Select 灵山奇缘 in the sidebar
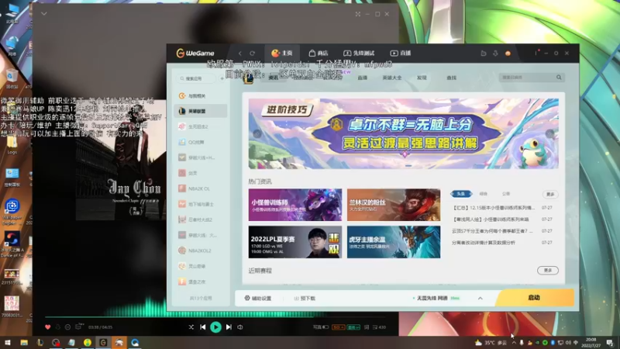 click(201, 266)
